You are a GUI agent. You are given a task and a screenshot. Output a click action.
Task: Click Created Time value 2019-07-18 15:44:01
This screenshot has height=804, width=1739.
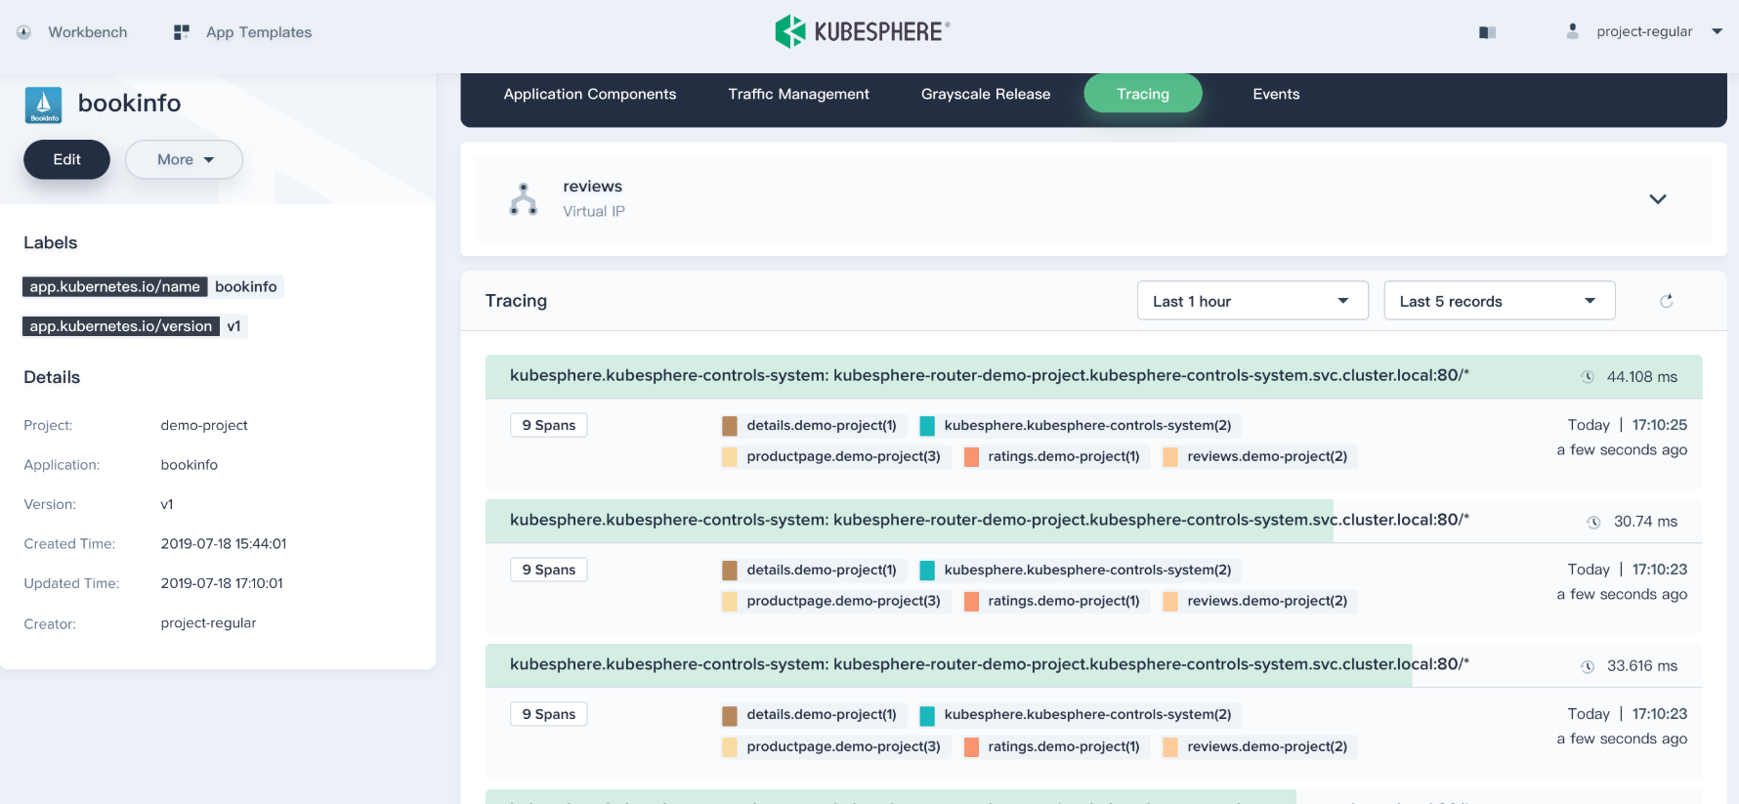point(224,544)
